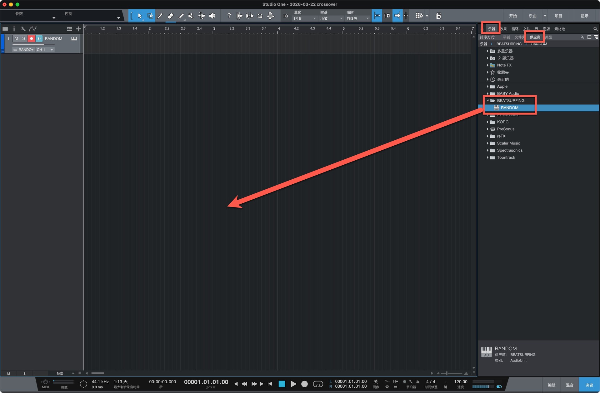
Task: Click the 编辑 edit button
Action: point(552,385)
